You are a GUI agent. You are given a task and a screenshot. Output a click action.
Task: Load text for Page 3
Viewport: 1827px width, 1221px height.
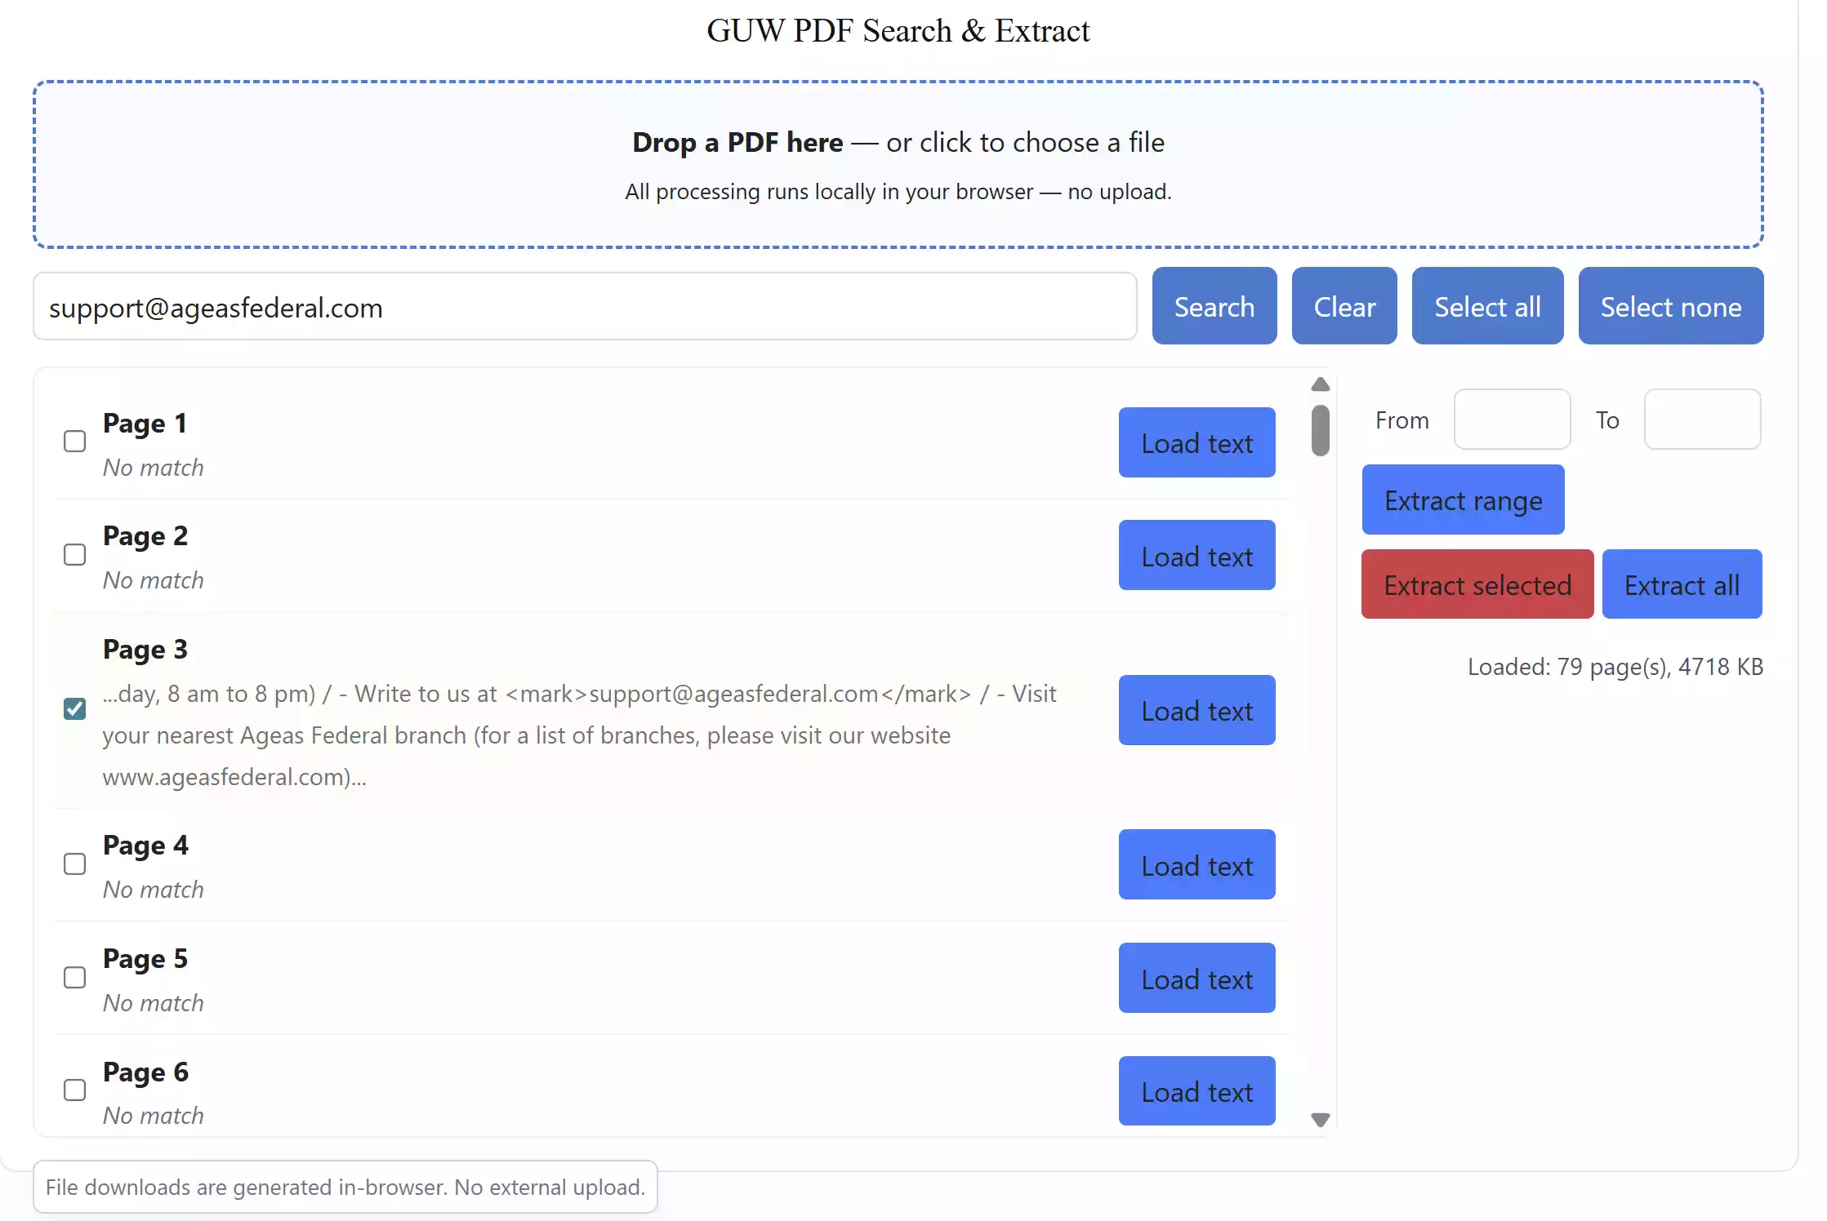[x=1196, y=710]
